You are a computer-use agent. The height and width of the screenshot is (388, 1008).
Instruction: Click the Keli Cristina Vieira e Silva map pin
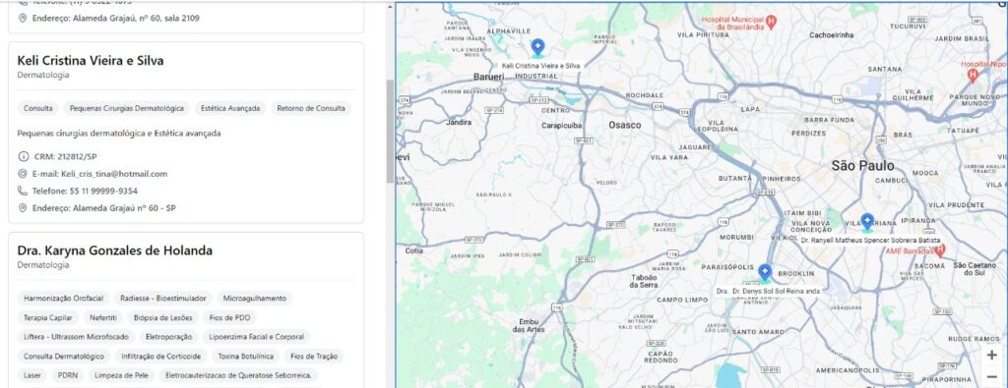[537, 47]
